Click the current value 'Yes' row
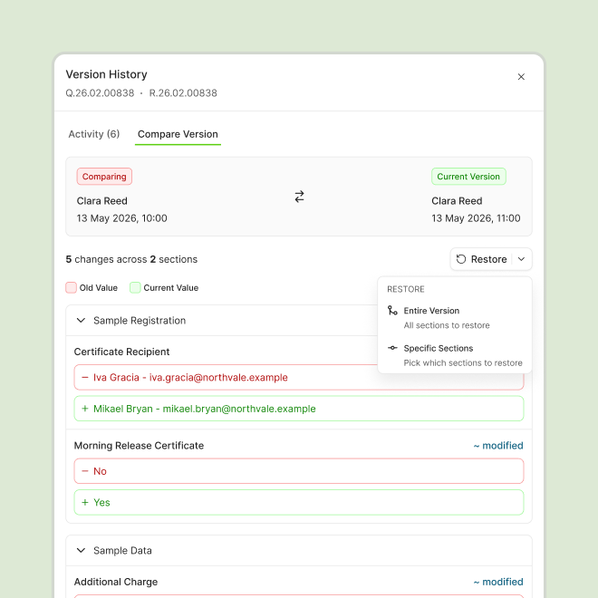Image resolution: width=598 pixels, height=598 pixels. point(299,502)
